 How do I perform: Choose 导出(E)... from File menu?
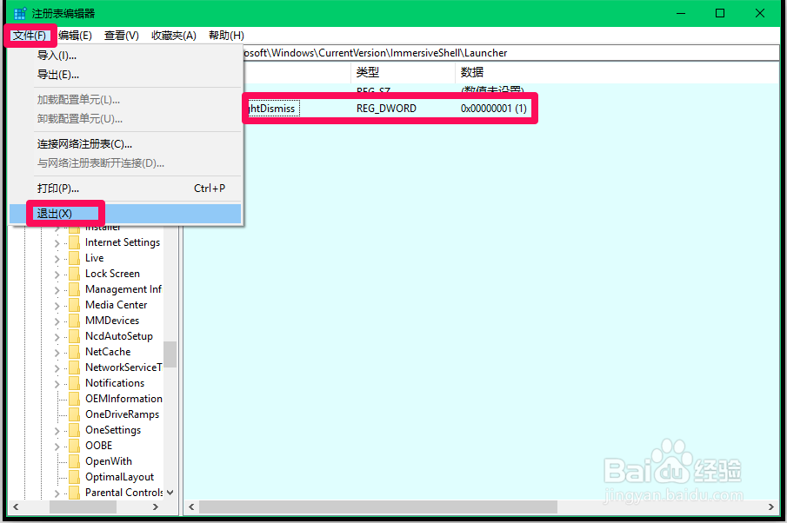click(125, 75)
